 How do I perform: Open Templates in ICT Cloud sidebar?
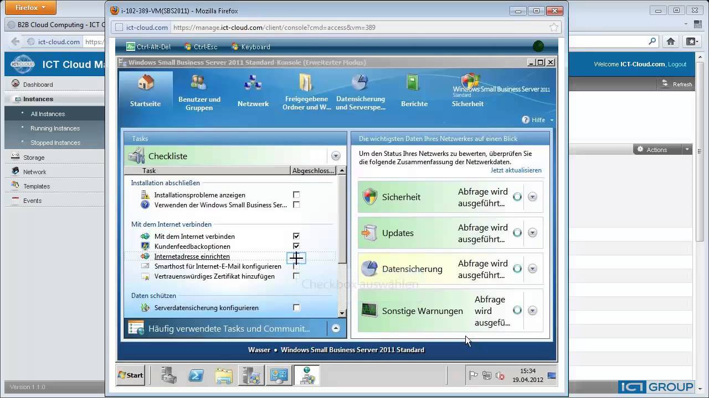coord(37,186)
